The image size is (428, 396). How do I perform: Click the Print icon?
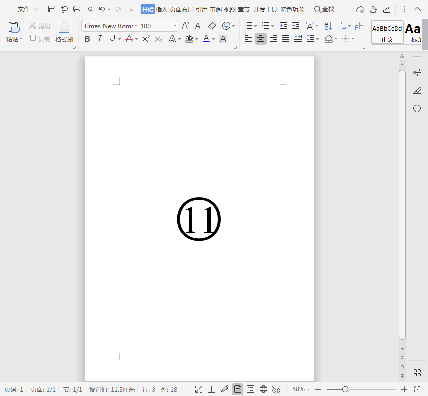click(77, 9)
